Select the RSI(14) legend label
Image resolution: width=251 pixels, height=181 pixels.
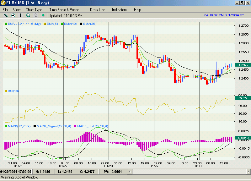(13, 91)
